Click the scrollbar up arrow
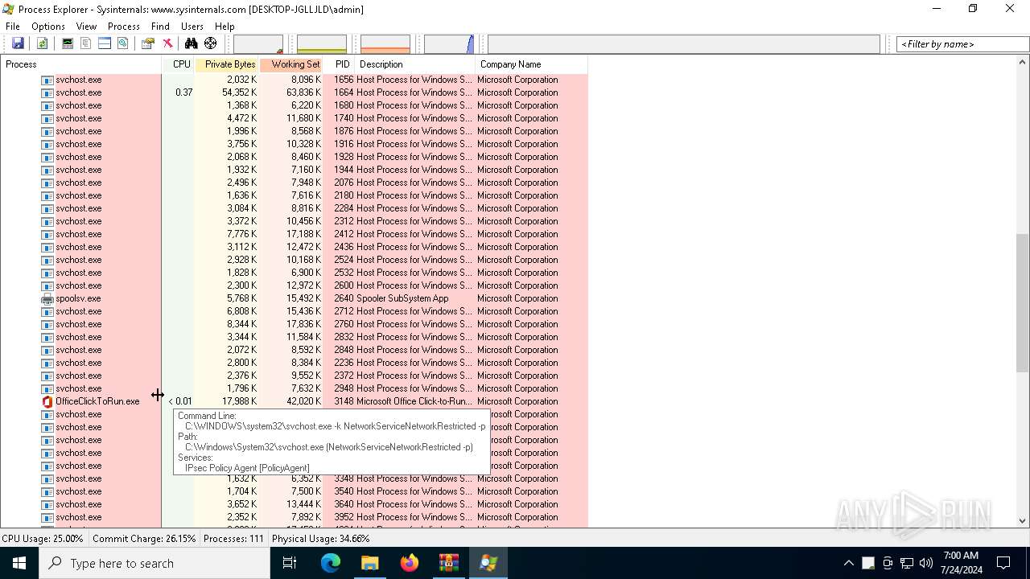This screenshot has width=1030, height=579. 1023,63
